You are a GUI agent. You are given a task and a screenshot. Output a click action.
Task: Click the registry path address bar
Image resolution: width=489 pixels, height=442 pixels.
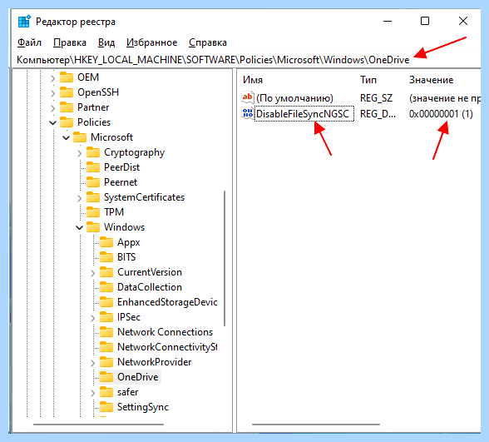(246, 60)
